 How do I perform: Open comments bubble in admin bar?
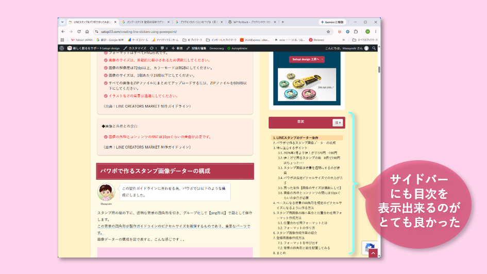tap(164, 48)
